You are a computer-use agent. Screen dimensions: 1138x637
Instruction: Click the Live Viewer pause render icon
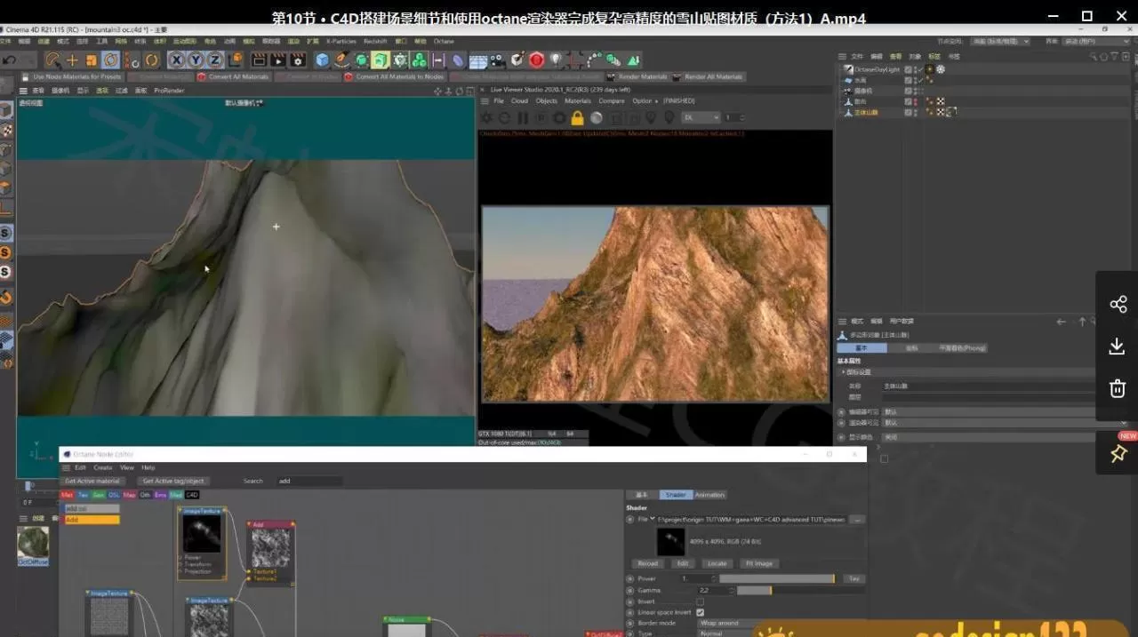(x=523, y=118)
